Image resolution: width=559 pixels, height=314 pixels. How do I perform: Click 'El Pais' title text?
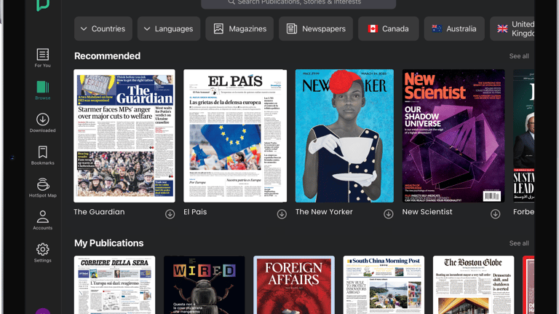coord(195,212)
